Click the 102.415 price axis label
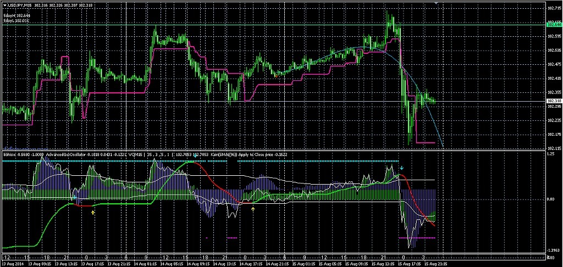This screenshot has width=563, height=267. (x=554, y=78)
